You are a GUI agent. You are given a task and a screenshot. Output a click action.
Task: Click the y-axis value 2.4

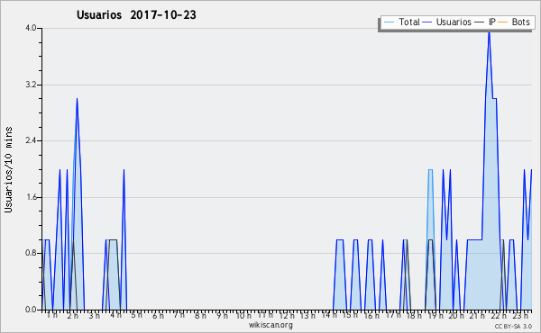31,140
